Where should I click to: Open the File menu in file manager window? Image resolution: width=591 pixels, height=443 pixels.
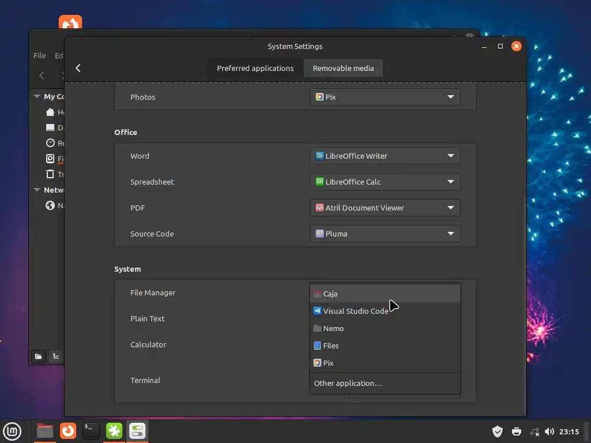40,55
